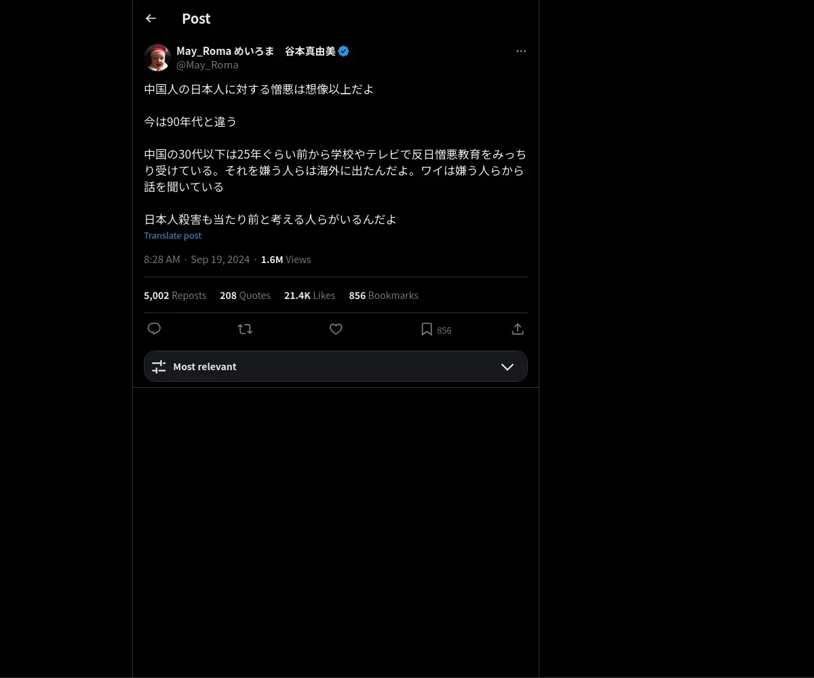Click the Translate post link
814x678 pixels.
click(173, 235)
